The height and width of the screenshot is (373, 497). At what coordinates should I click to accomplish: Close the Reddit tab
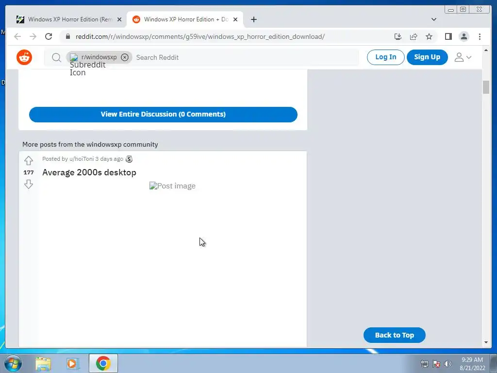pos(235,19)
